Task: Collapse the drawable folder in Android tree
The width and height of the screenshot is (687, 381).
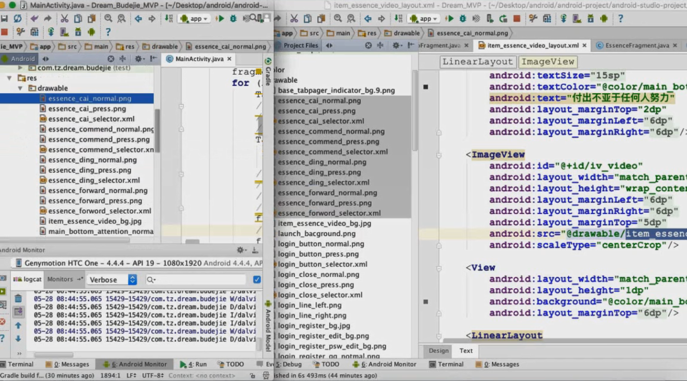Action: (x=20, y=88)
